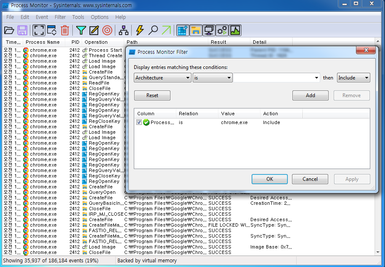The width and height of the screenshot is (385, 267).
Task: Click 'Backed by virtual memory' status text
Action: tap(147, 261)
